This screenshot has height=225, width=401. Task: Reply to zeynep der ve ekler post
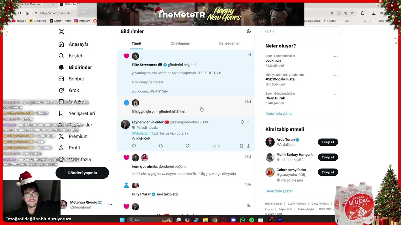point(134,146)
